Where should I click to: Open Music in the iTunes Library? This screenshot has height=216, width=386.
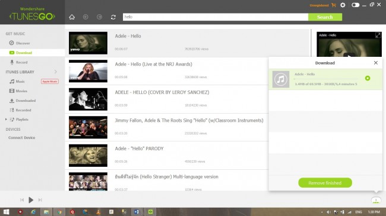coord(20,81)
